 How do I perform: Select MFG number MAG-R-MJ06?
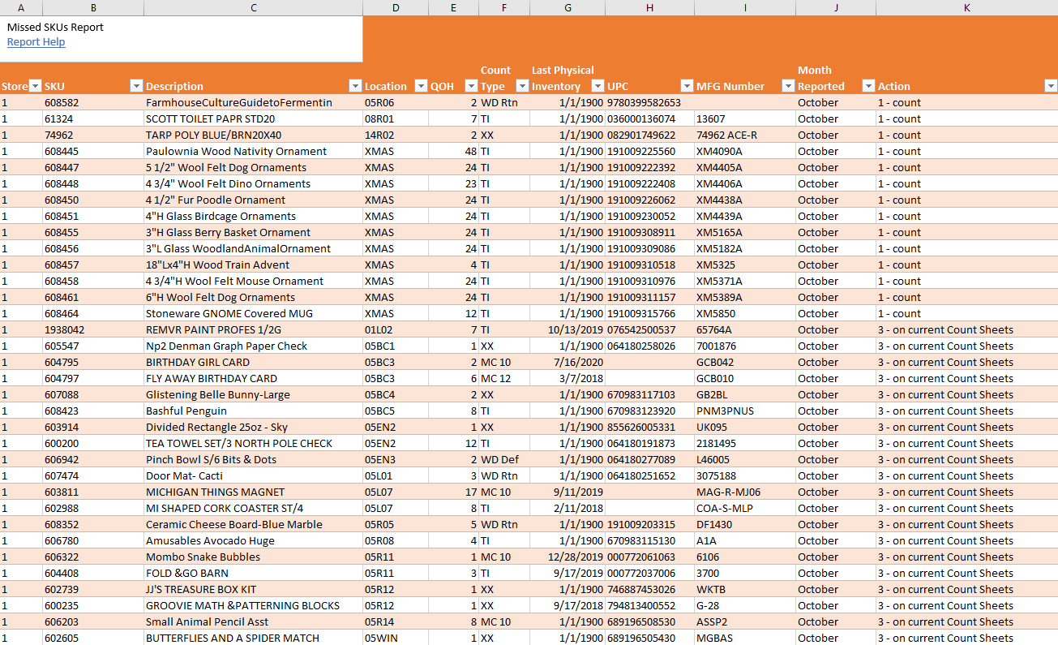pyautogui.click(x=745, y=492)
